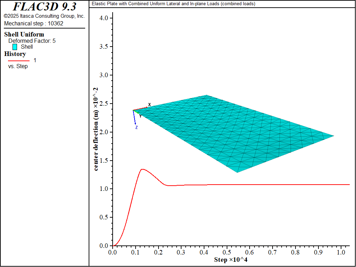Click the peak of the red history curve

coord(142,169)
